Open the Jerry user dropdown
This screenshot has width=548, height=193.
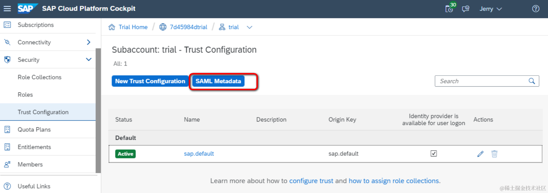(491, 9)
